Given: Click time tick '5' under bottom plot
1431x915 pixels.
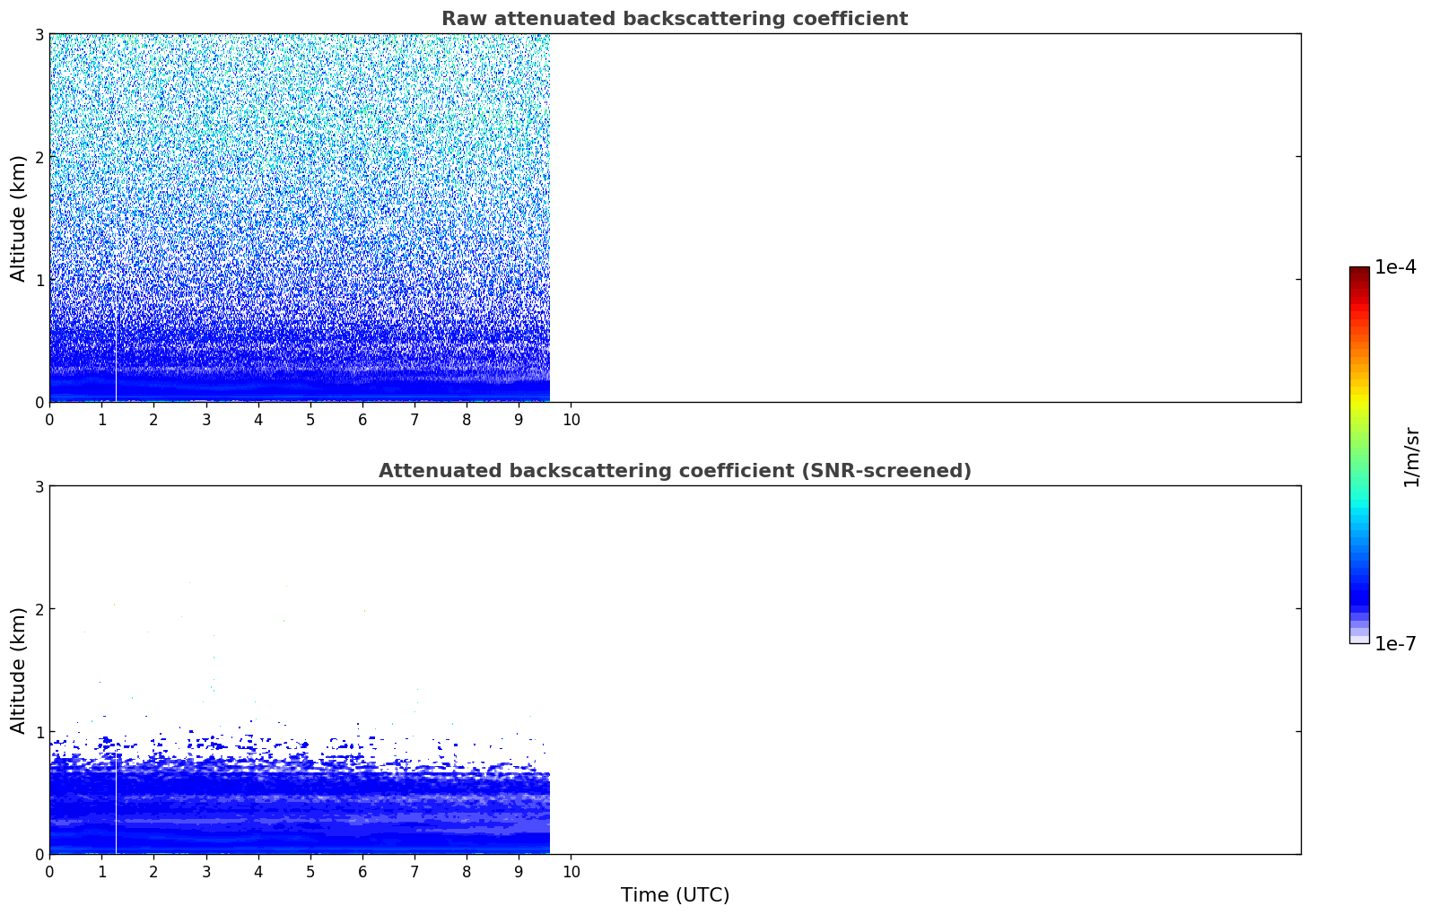Looking at the screenshot, I should point(310,872).
